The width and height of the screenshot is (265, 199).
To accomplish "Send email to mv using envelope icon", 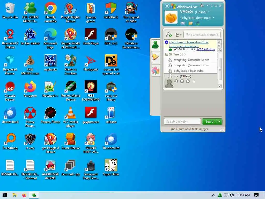I will (182, 81).
